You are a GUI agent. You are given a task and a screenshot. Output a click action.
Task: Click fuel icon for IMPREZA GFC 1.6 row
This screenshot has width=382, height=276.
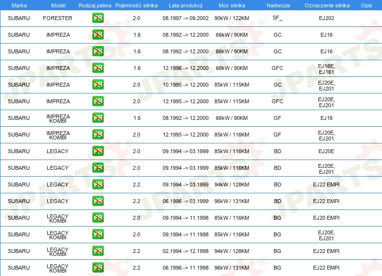(98, 68)
